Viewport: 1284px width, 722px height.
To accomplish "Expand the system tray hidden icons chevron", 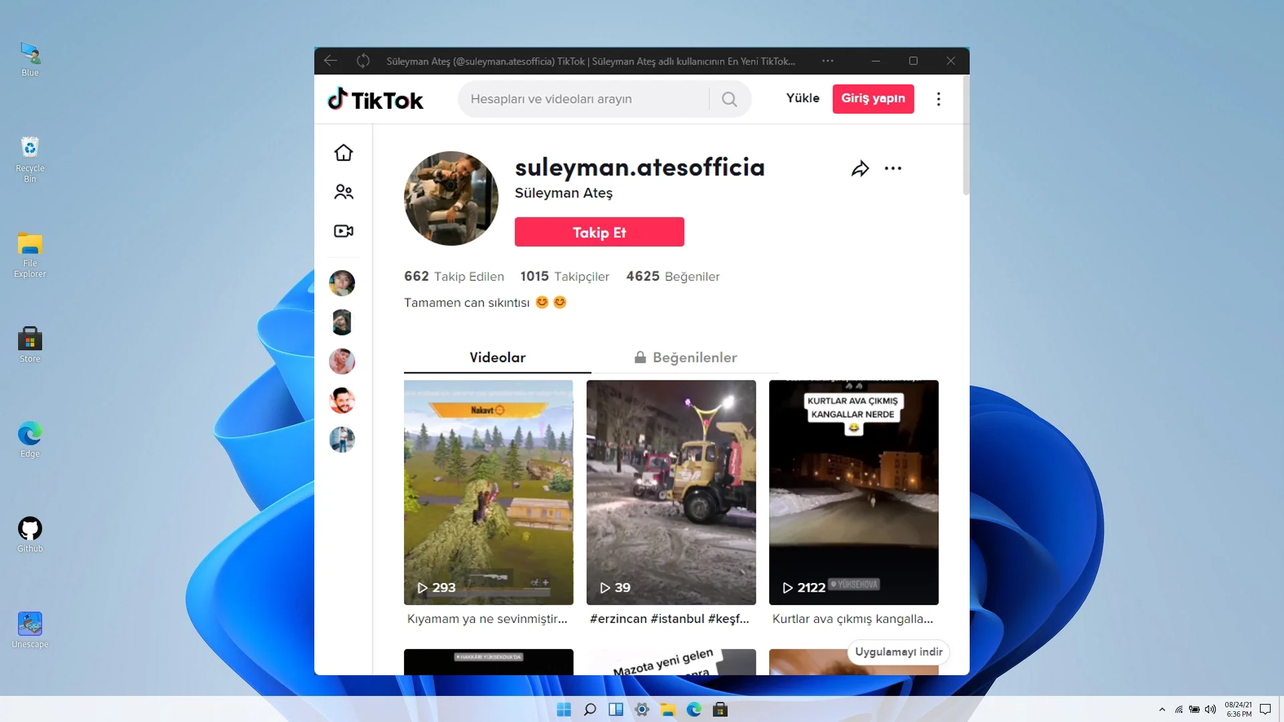I will coord(1162,709).
